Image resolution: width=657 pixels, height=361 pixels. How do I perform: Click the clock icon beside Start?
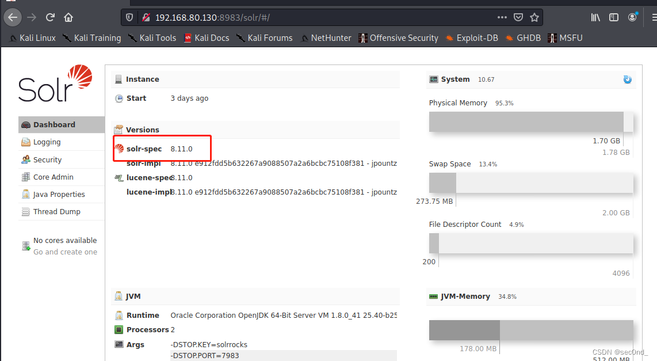[119, 98]
